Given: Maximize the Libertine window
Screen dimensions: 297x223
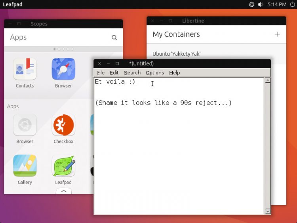Looking at the screenshot, I should (x=170, y=21).
